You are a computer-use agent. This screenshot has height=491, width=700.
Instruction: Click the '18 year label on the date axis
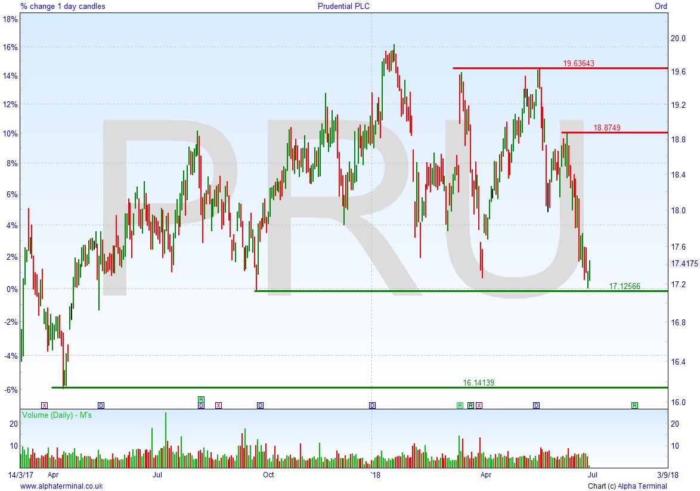pos(376,475)
